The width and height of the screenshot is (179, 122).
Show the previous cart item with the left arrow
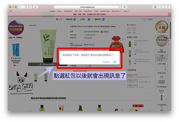point(157,99)
